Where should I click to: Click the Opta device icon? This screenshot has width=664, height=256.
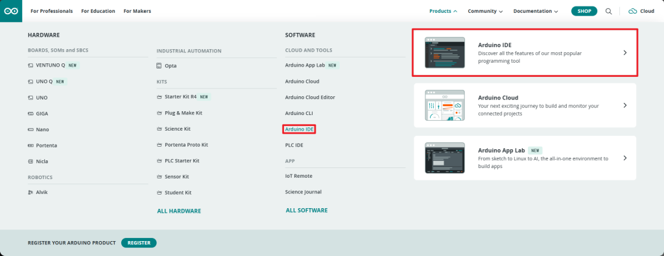point(160,66)
